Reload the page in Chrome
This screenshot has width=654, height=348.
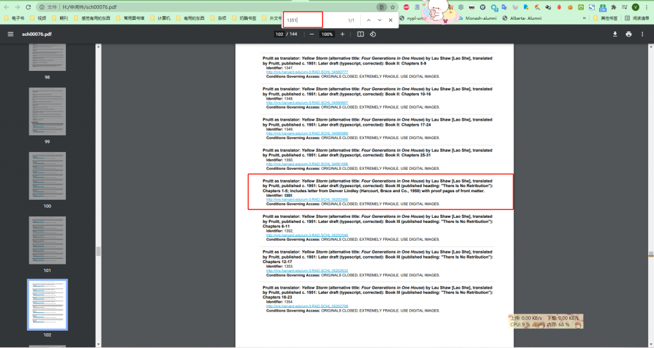(x=28, y=7)
